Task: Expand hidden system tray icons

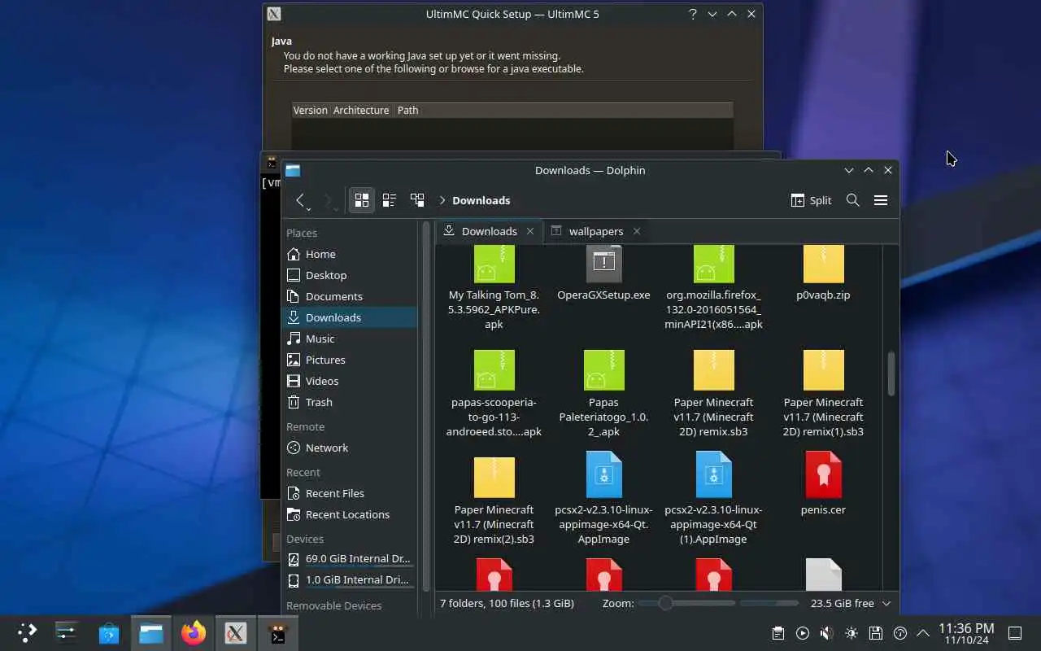Action: [x=923, y=633]
